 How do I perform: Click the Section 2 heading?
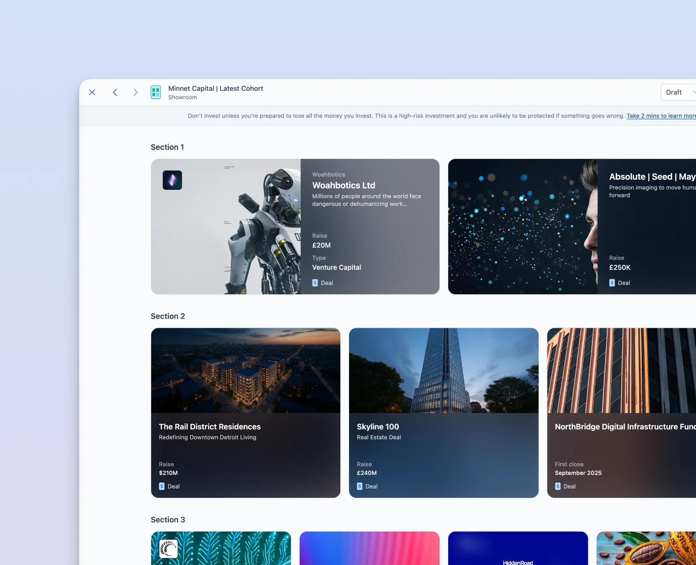pos(168,316)
